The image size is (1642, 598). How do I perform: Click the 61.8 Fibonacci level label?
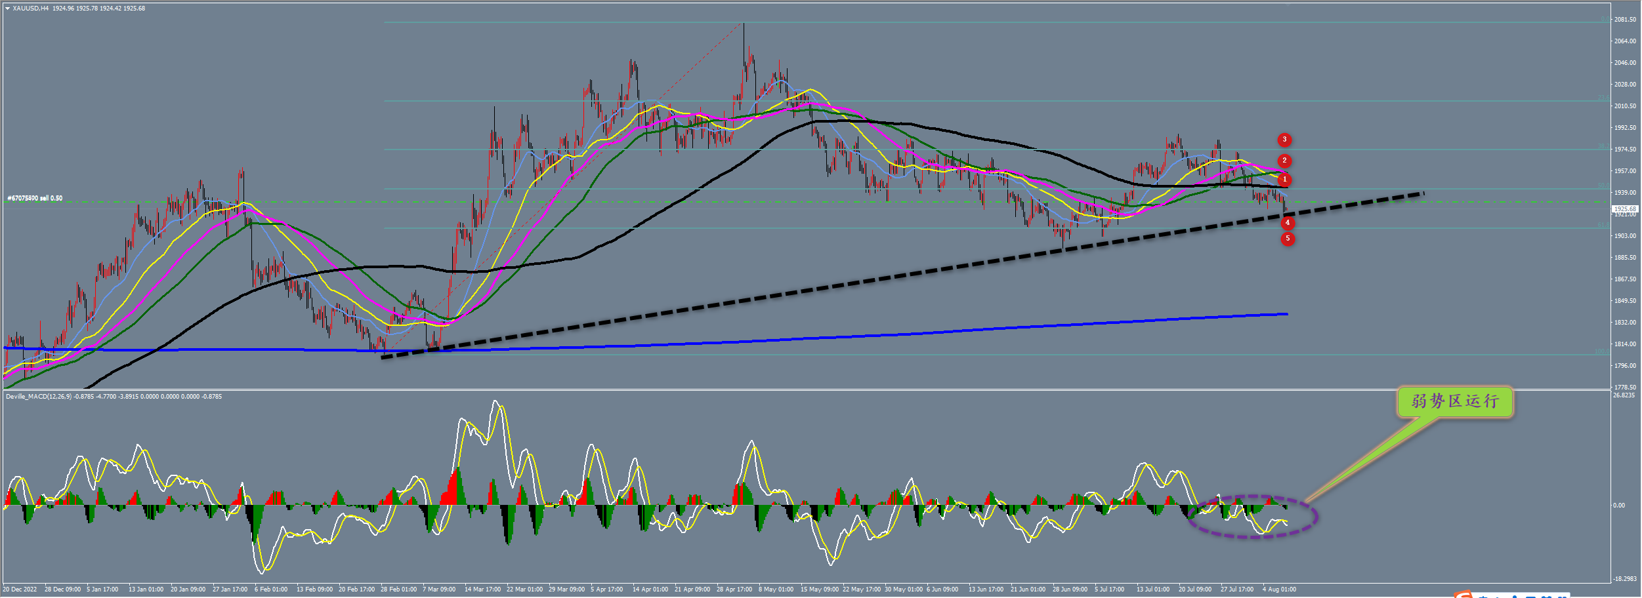point(1603,225)
